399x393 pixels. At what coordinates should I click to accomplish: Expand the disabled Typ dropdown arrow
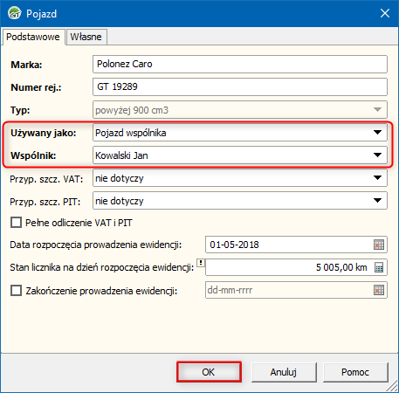click(x=377, y=110)
